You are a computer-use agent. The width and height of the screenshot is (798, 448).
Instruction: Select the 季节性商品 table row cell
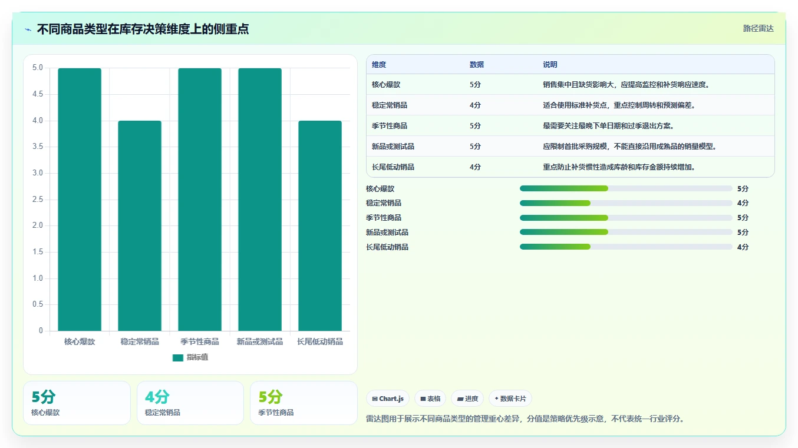click(390, 126)
